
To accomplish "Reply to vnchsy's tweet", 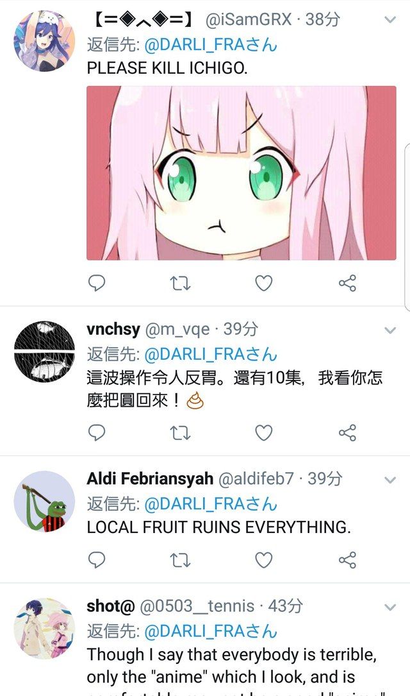I will [97, 432].
